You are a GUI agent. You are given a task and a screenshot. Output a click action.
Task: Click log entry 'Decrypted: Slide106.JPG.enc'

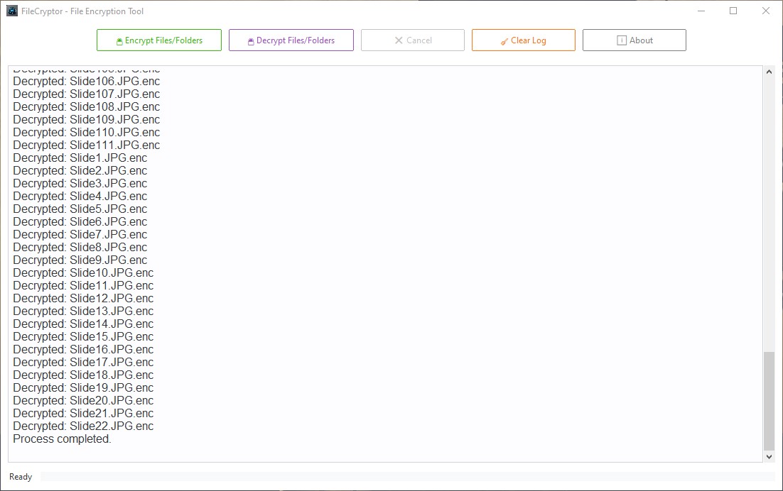coord(87,82)
